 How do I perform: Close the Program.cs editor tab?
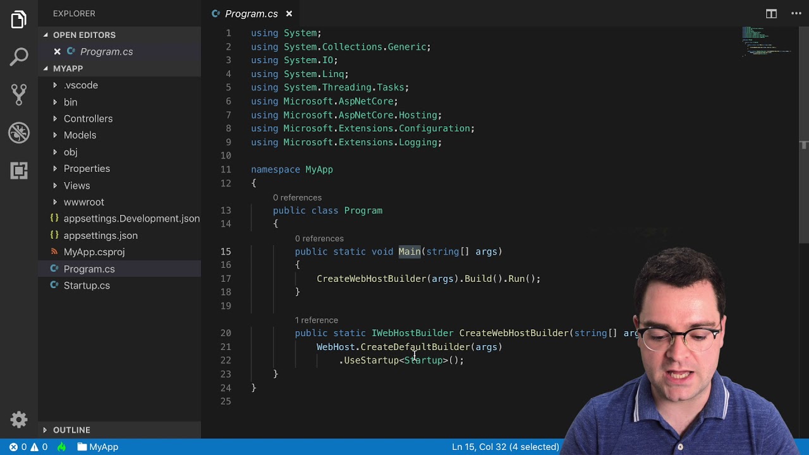click(x=289, y=13)
